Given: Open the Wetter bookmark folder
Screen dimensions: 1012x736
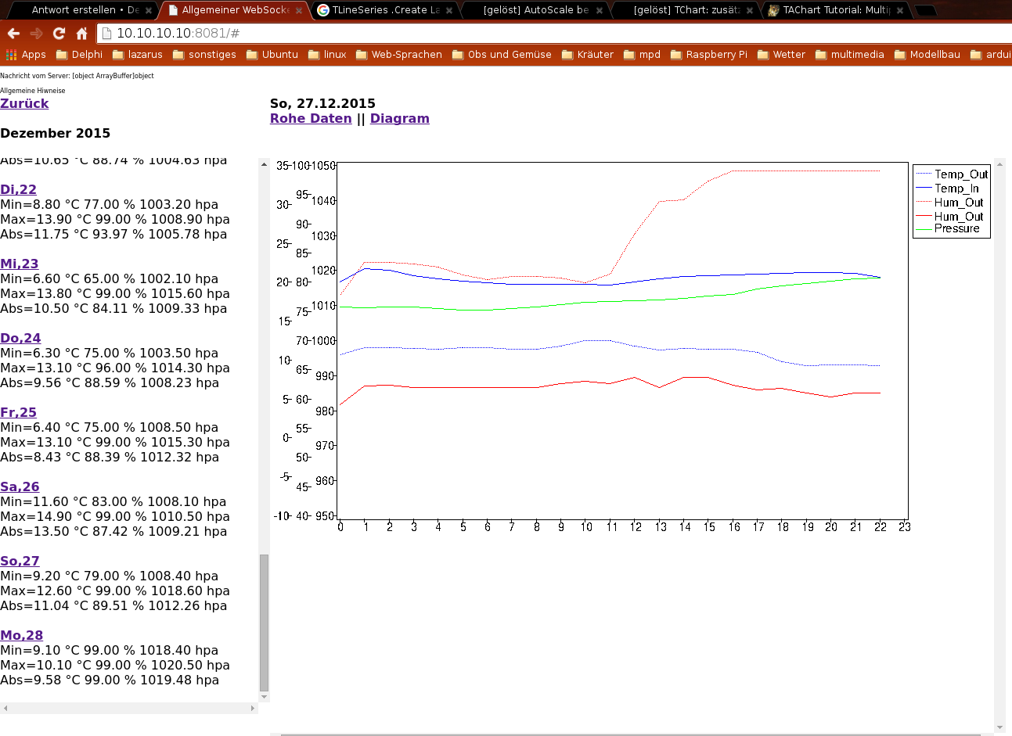Looking at the screenshot, I should click(781, 55).
